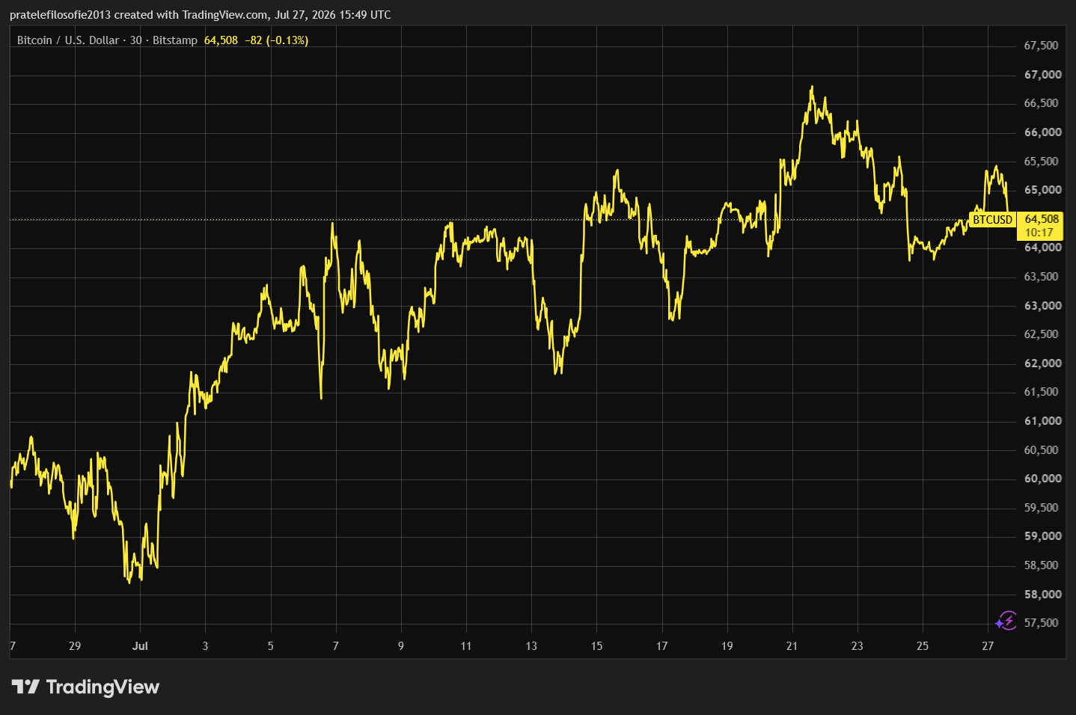
Task: Click the 27 date axis marker
Action: pos(988,645)
